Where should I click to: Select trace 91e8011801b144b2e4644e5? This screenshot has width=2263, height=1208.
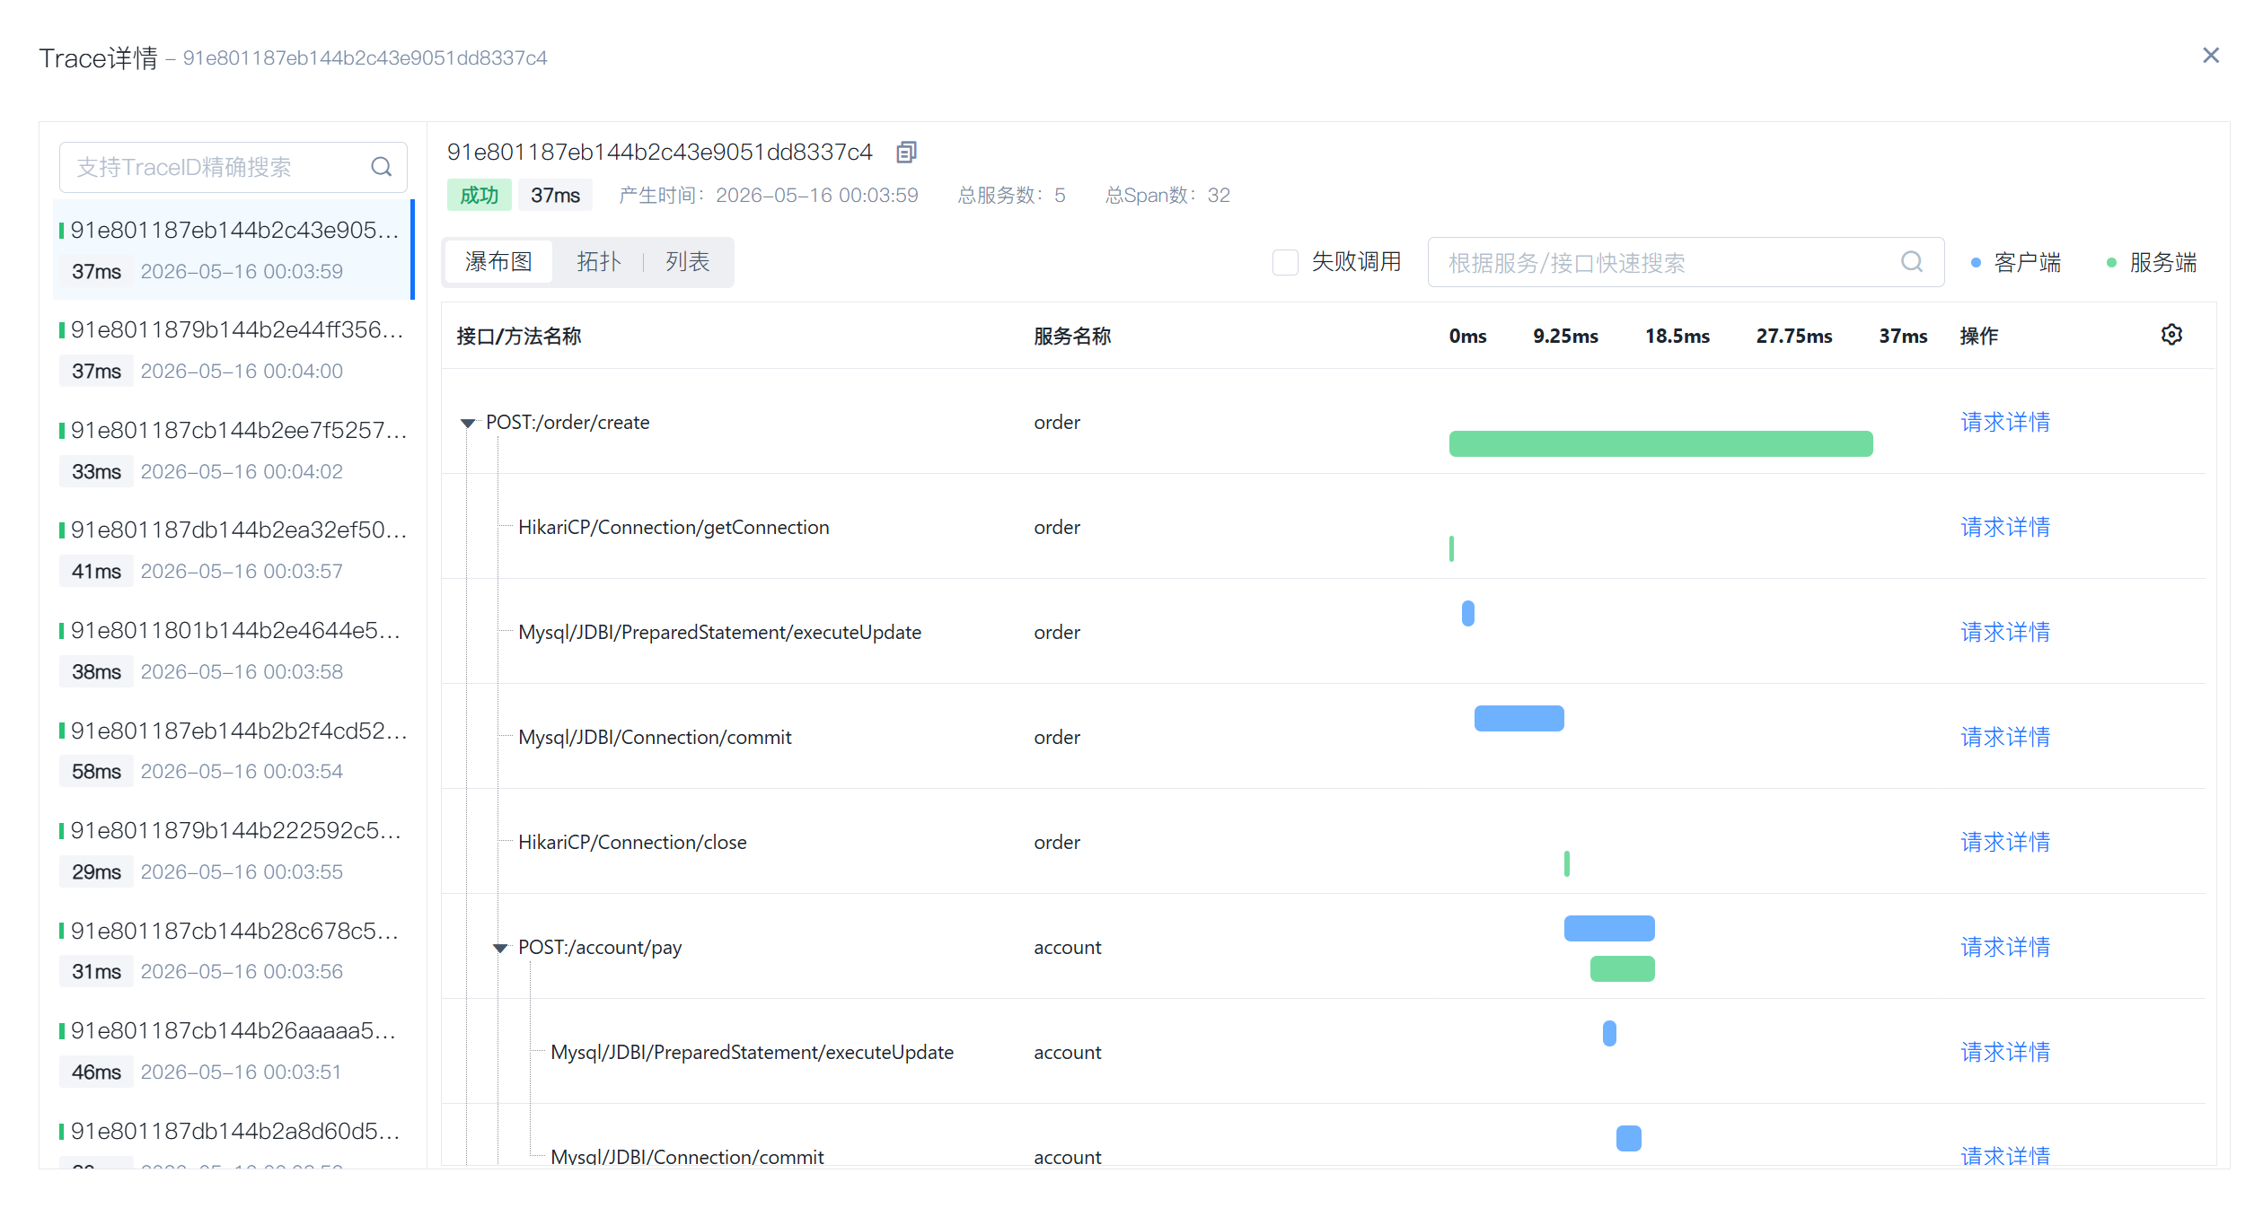(x=233, y=650)
